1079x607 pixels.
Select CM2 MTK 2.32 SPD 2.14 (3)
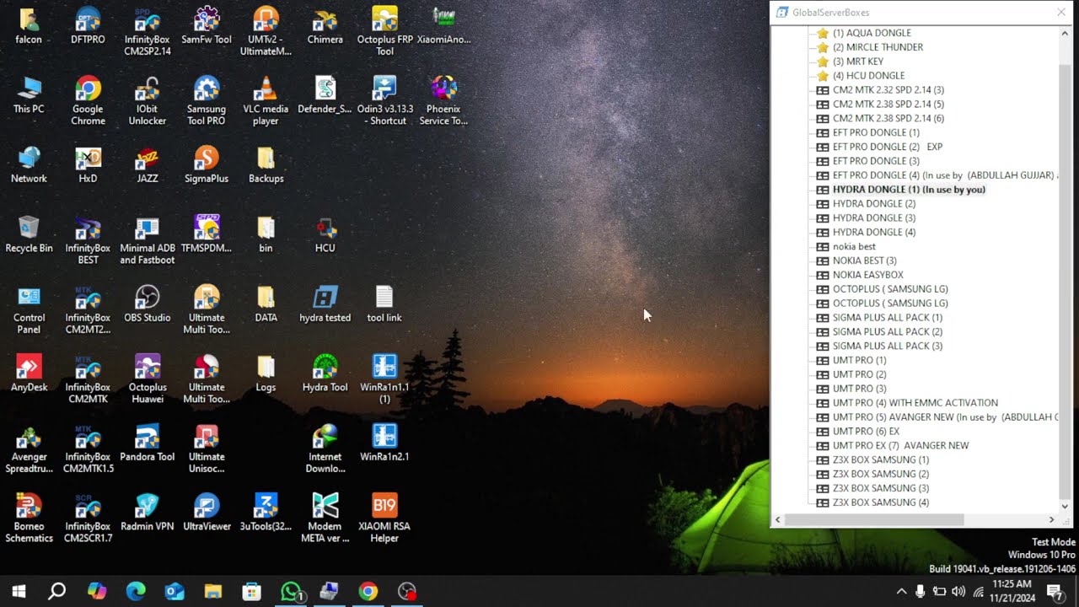tap(888, 90)
